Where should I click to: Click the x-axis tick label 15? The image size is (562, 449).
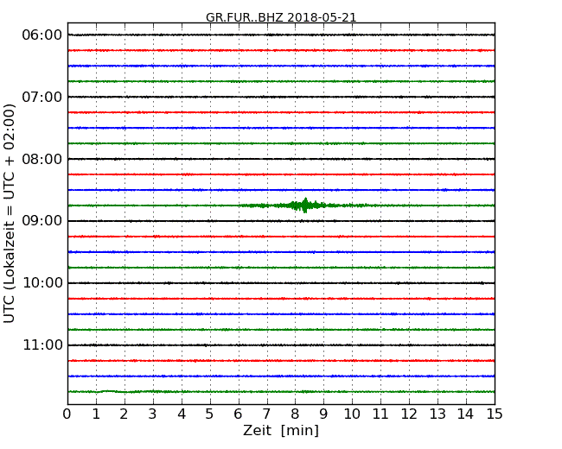click(495, 414)
